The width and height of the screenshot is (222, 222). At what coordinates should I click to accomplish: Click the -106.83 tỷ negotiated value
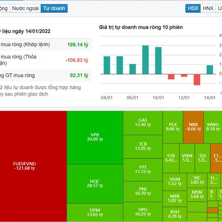click(x=77, y=60)
